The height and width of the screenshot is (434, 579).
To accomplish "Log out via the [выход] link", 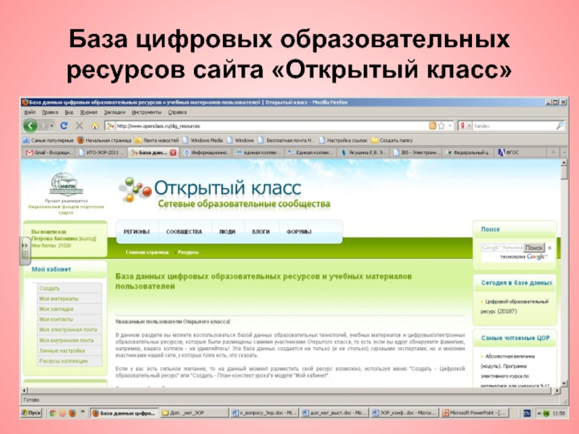I will pos(88,239).
